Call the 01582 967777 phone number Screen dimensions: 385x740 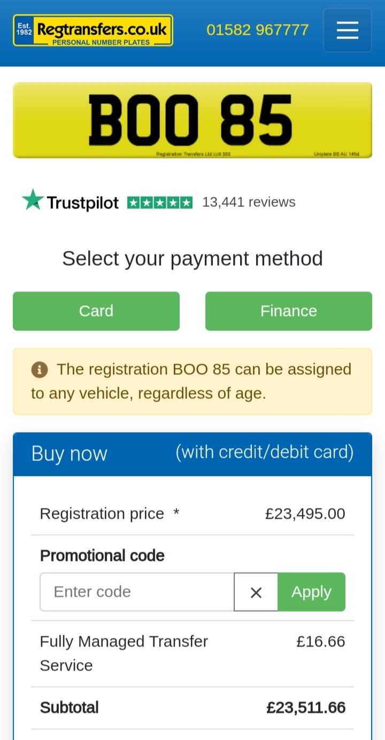pyautogui.click(x=257, y=30)
